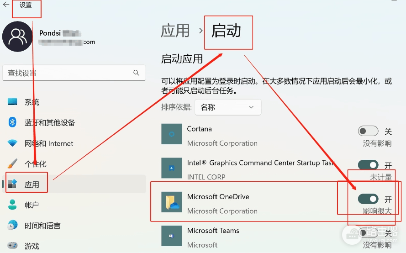The width and height of the screenshot is (406, 253).
Task: Click the Cortana app name
Action: point(200,129)
